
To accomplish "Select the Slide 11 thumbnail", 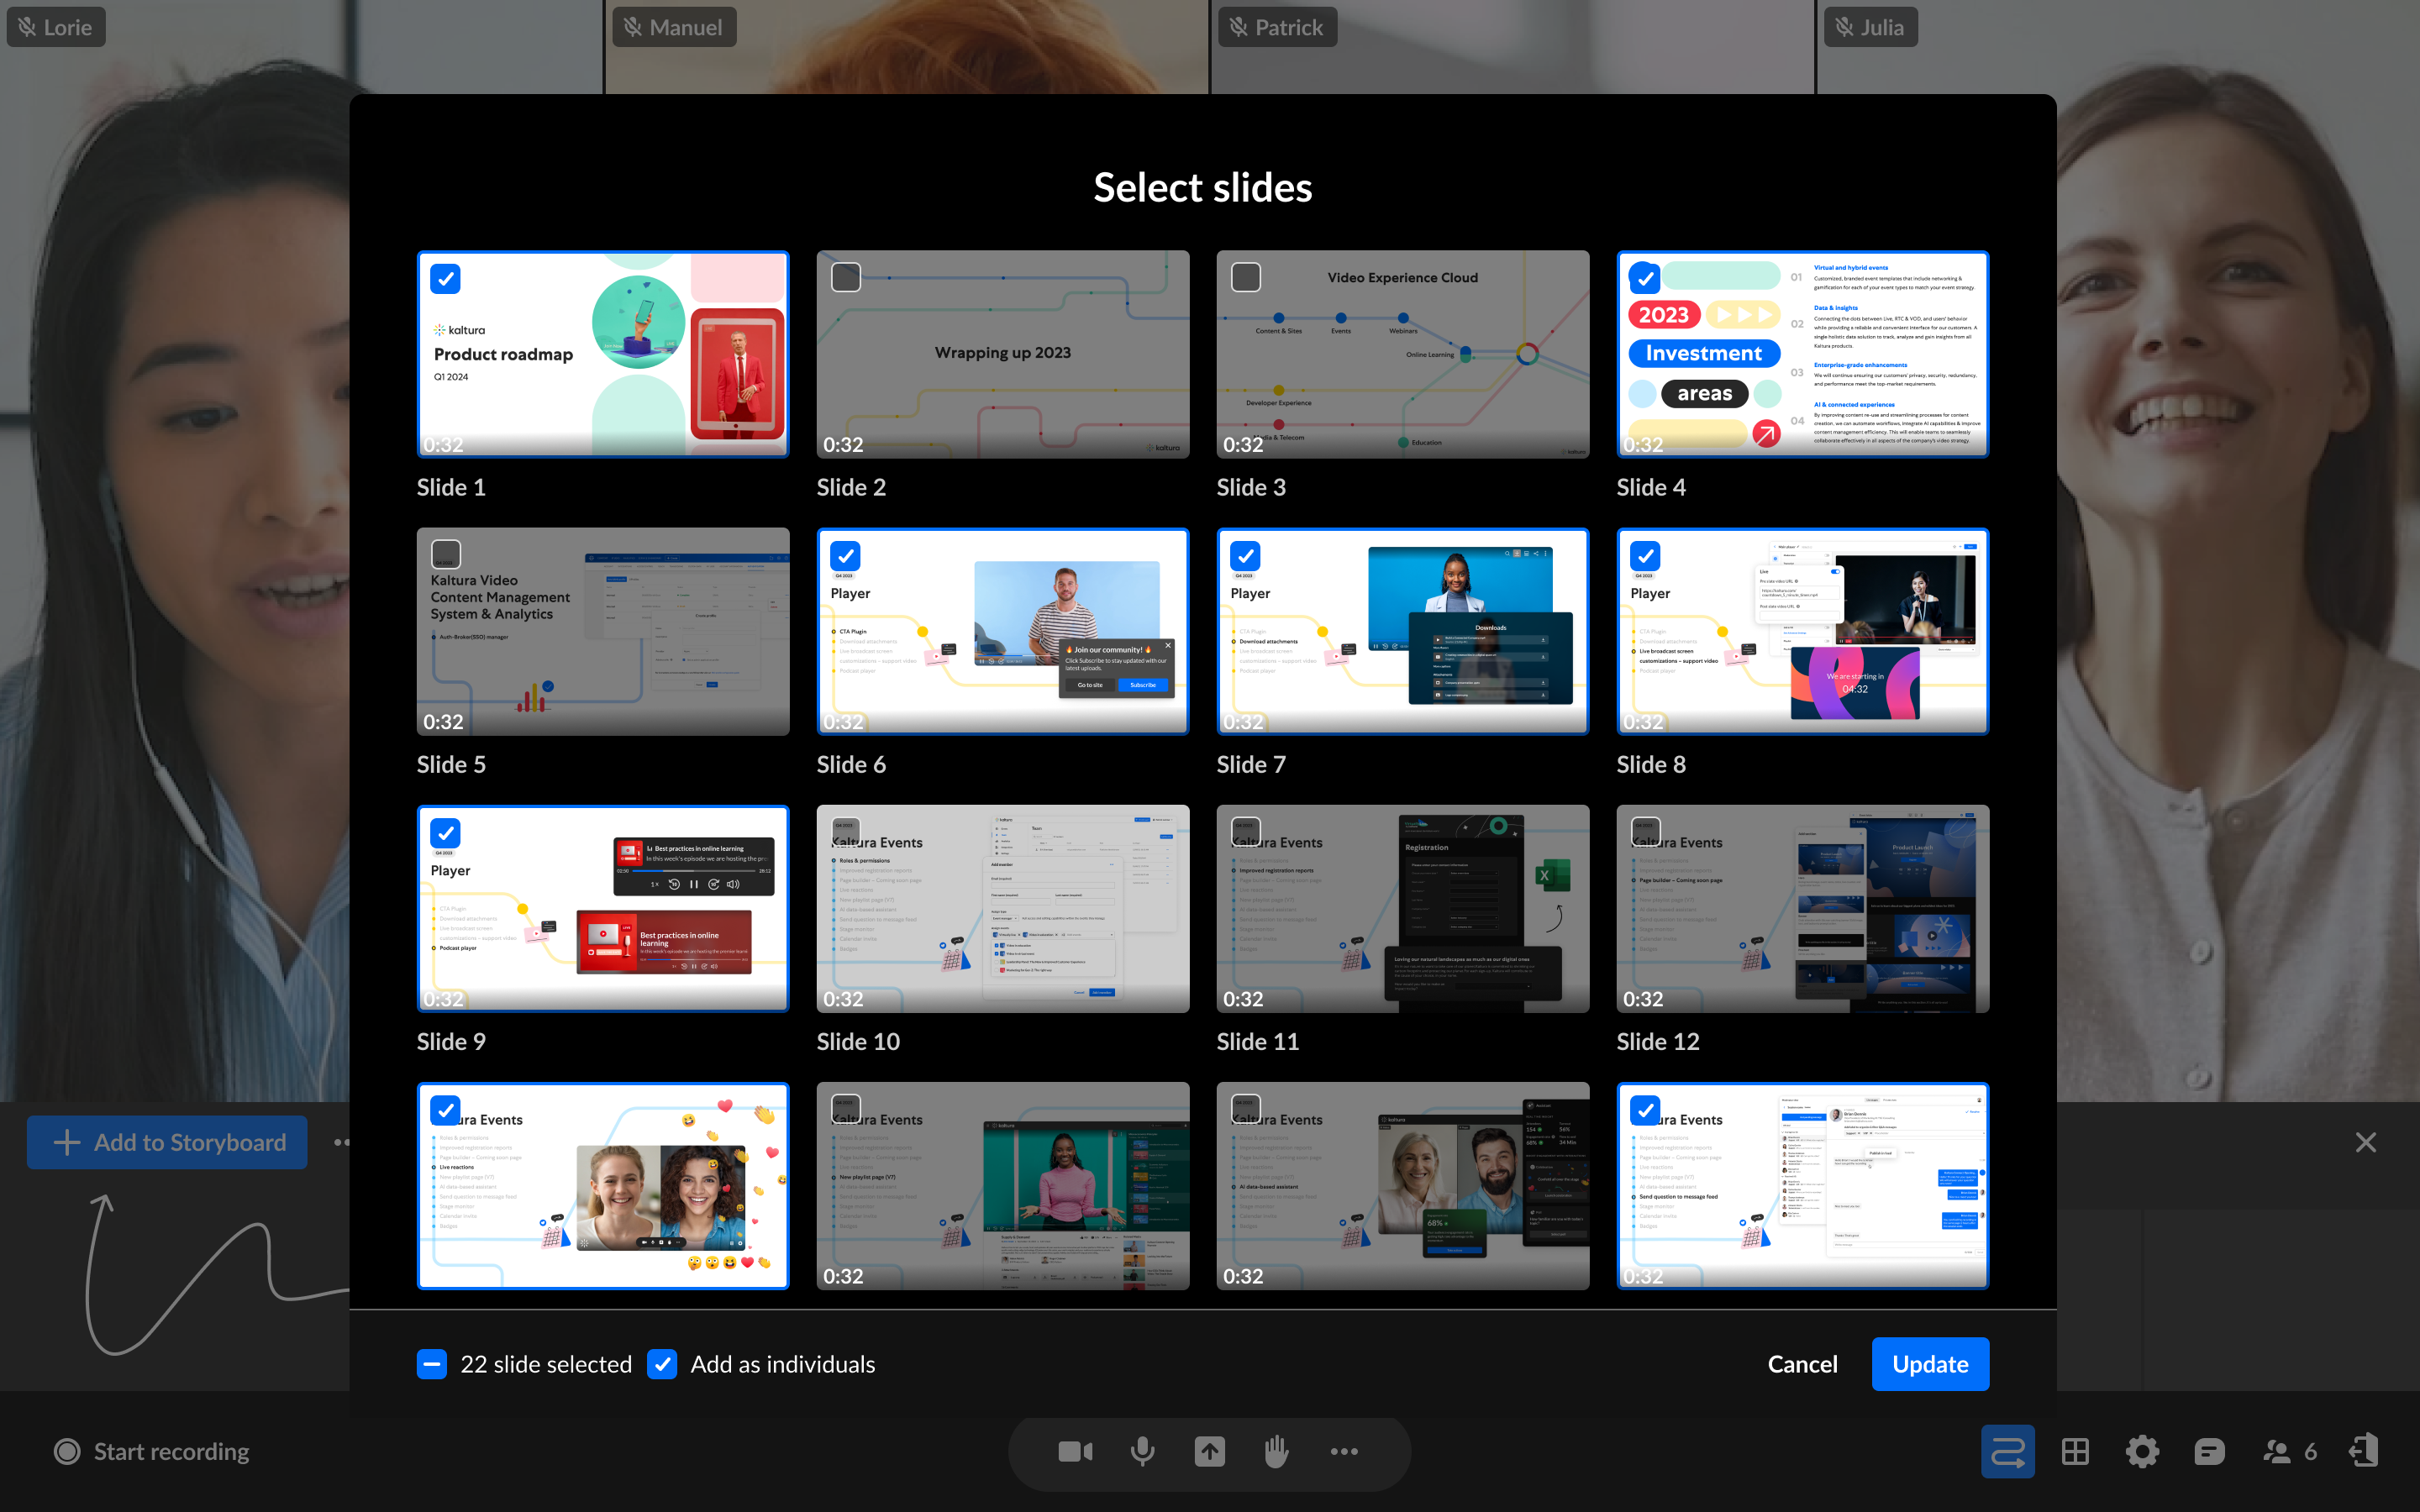I will pos(1402,908).
